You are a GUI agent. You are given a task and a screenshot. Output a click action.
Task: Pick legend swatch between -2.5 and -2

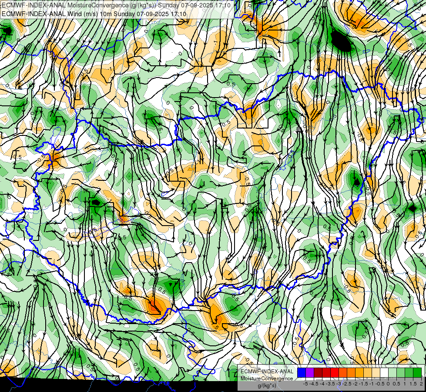(351, 372)
